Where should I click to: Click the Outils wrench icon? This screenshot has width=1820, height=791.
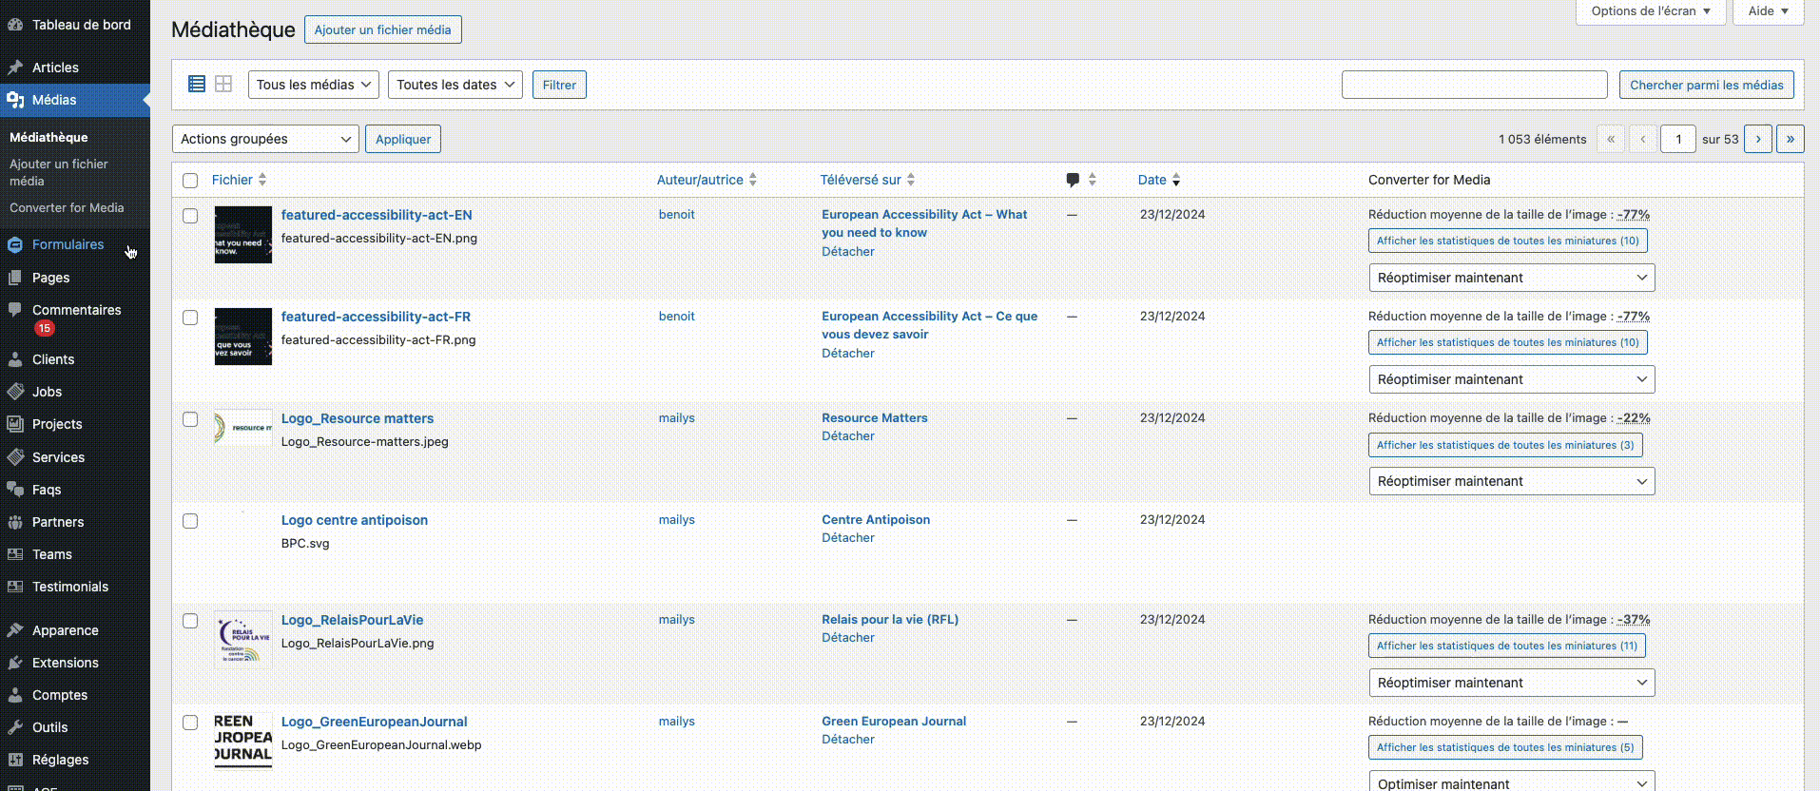coord(15,727)
